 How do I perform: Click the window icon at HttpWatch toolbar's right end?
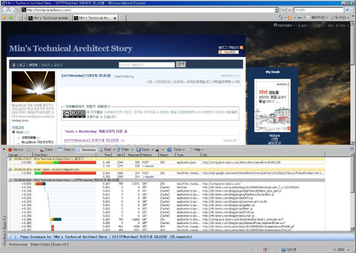pyautogui.click(x=352, y=149)
